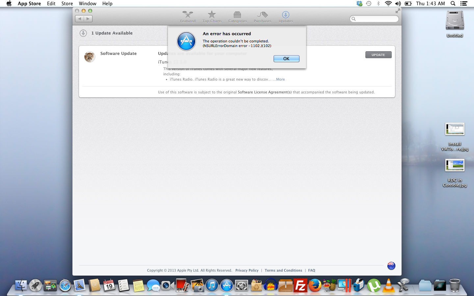Image resolution: width=474 pixels, height=296 pixels.
Task: Click the Time Machine menu bar icon
Action: (x=369, y=4)
